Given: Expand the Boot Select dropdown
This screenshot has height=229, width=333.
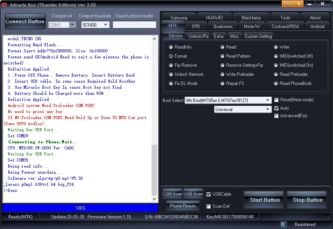Looking at the screenshot, I should (x=228, y=100).
